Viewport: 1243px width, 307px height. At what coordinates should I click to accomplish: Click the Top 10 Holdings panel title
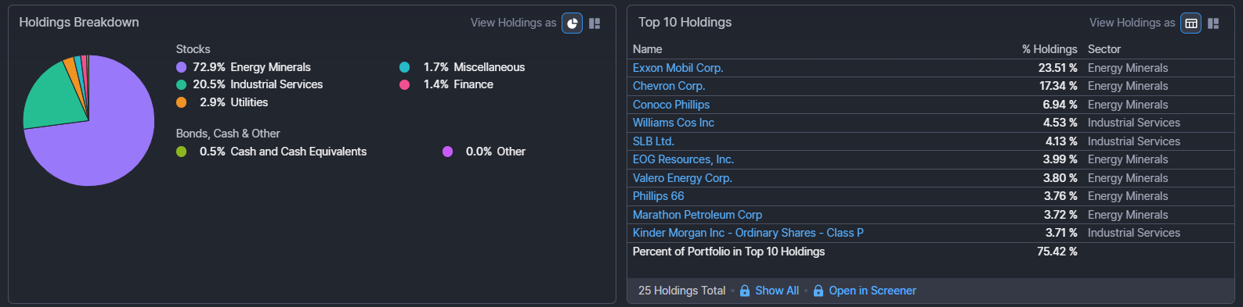pyautogui.click(x=685, y=23)
